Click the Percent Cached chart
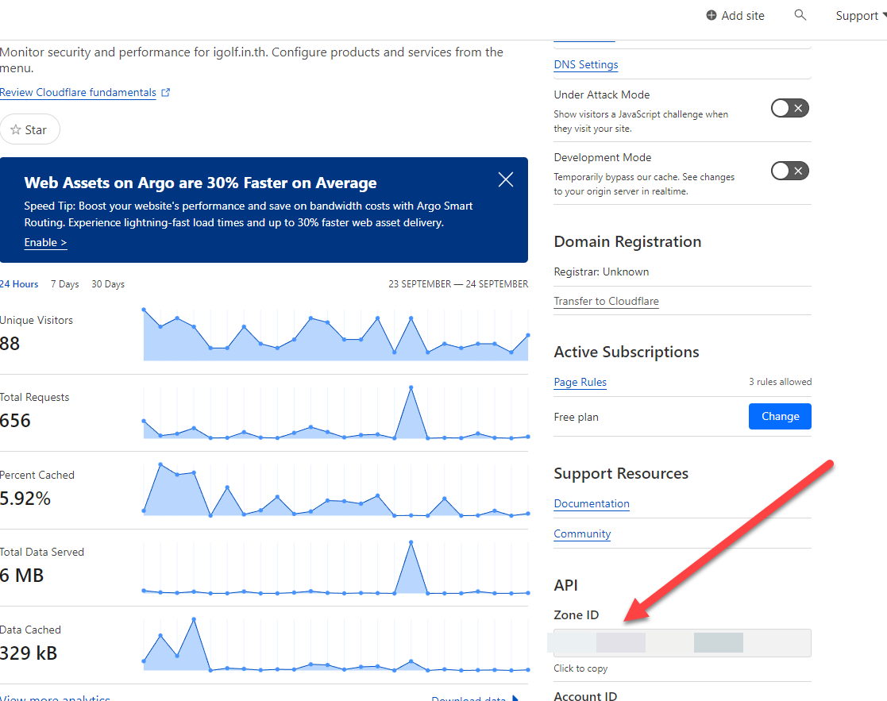 point(335,490)
